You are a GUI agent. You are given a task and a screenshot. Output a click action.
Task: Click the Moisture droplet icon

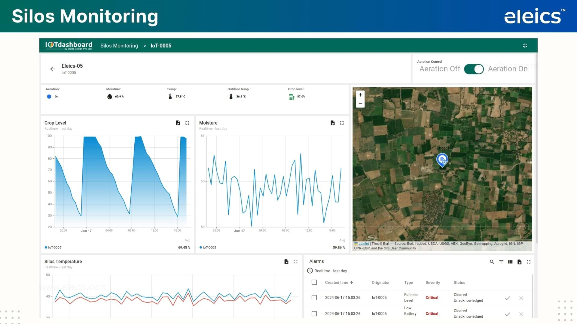click(109, 97)
